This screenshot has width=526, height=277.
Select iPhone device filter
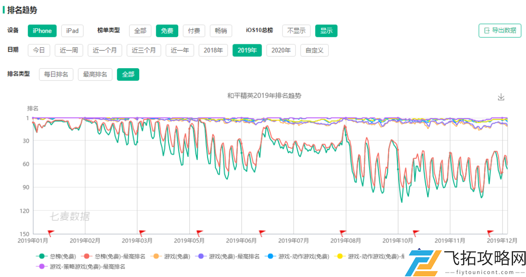[x=42, y=31]
